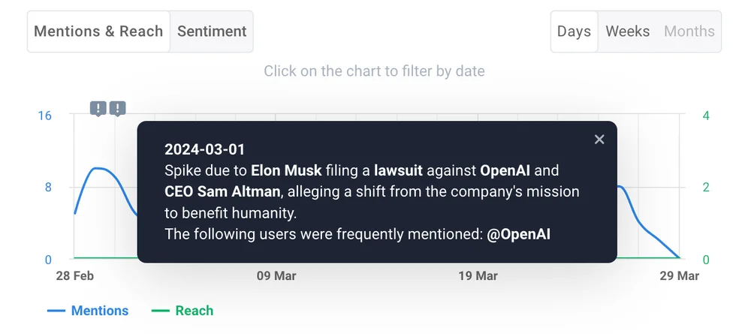
Task: Click the 29 Mar date label
Action: coord(680,276)
